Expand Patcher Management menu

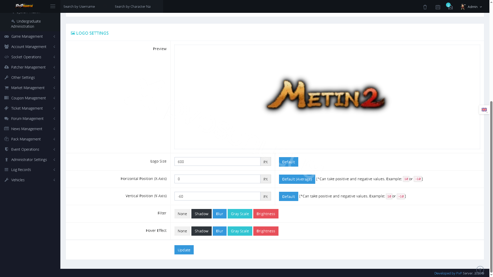(x=30, y=67)
